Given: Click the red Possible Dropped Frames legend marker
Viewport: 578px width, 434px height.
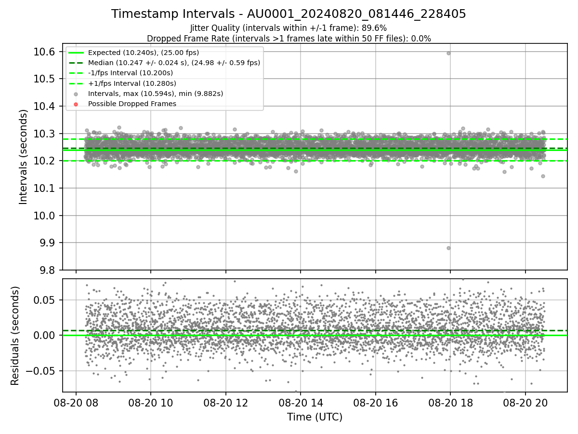Looking at the screenshot, I should pyautogui.click(x=76, y=104).
